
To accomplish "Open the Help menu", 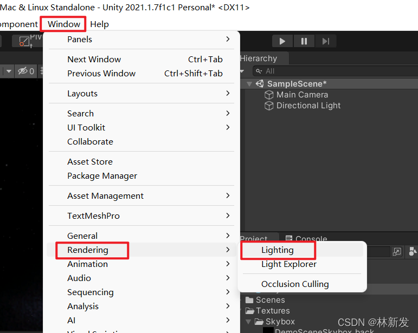I will coord(99,24).
